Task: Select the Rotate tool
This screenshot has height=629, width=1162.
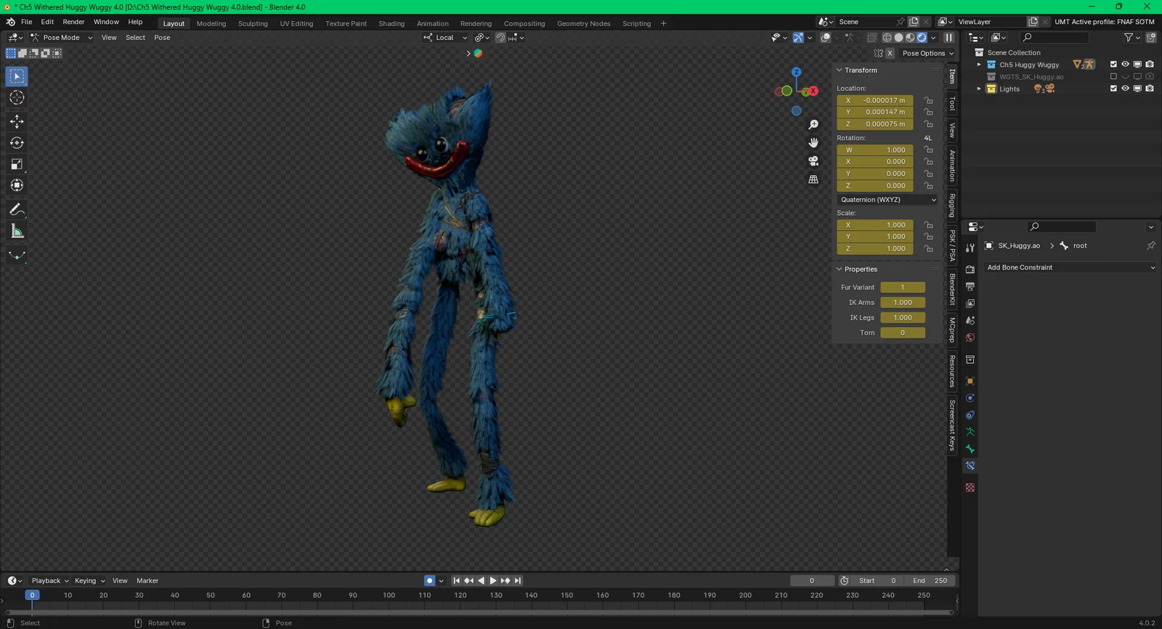Action: (x=17, y=143)
